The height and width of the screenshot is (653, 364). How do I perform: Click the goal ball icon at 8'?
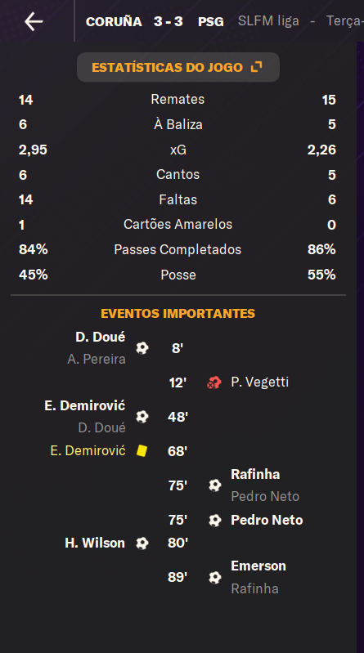[142, 347]
